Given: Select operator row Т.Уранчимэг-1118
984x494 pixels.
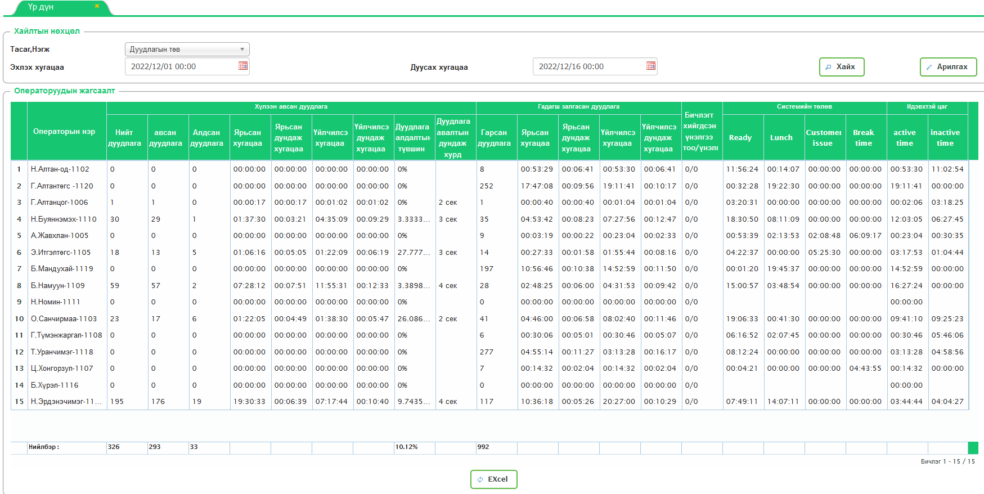Looking at the screenshot, I should (x=489, y=352).
